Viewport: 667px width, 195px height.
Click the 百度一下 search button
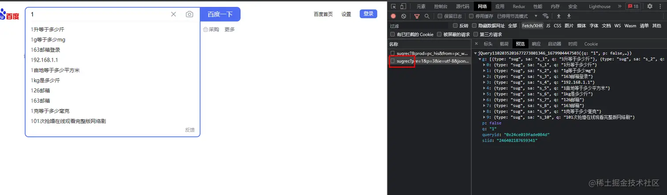tap(220, 14)
